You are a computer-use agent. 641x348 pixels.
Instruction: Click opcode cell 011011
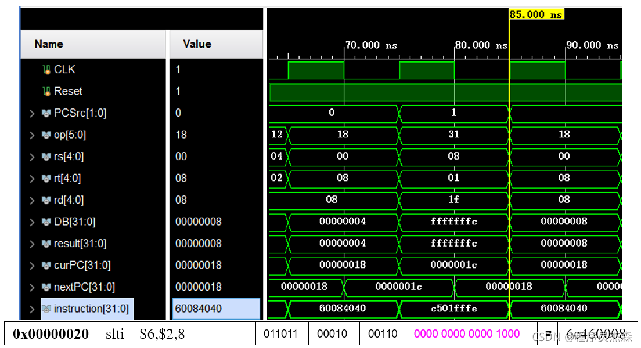click(x=281, y=333)
